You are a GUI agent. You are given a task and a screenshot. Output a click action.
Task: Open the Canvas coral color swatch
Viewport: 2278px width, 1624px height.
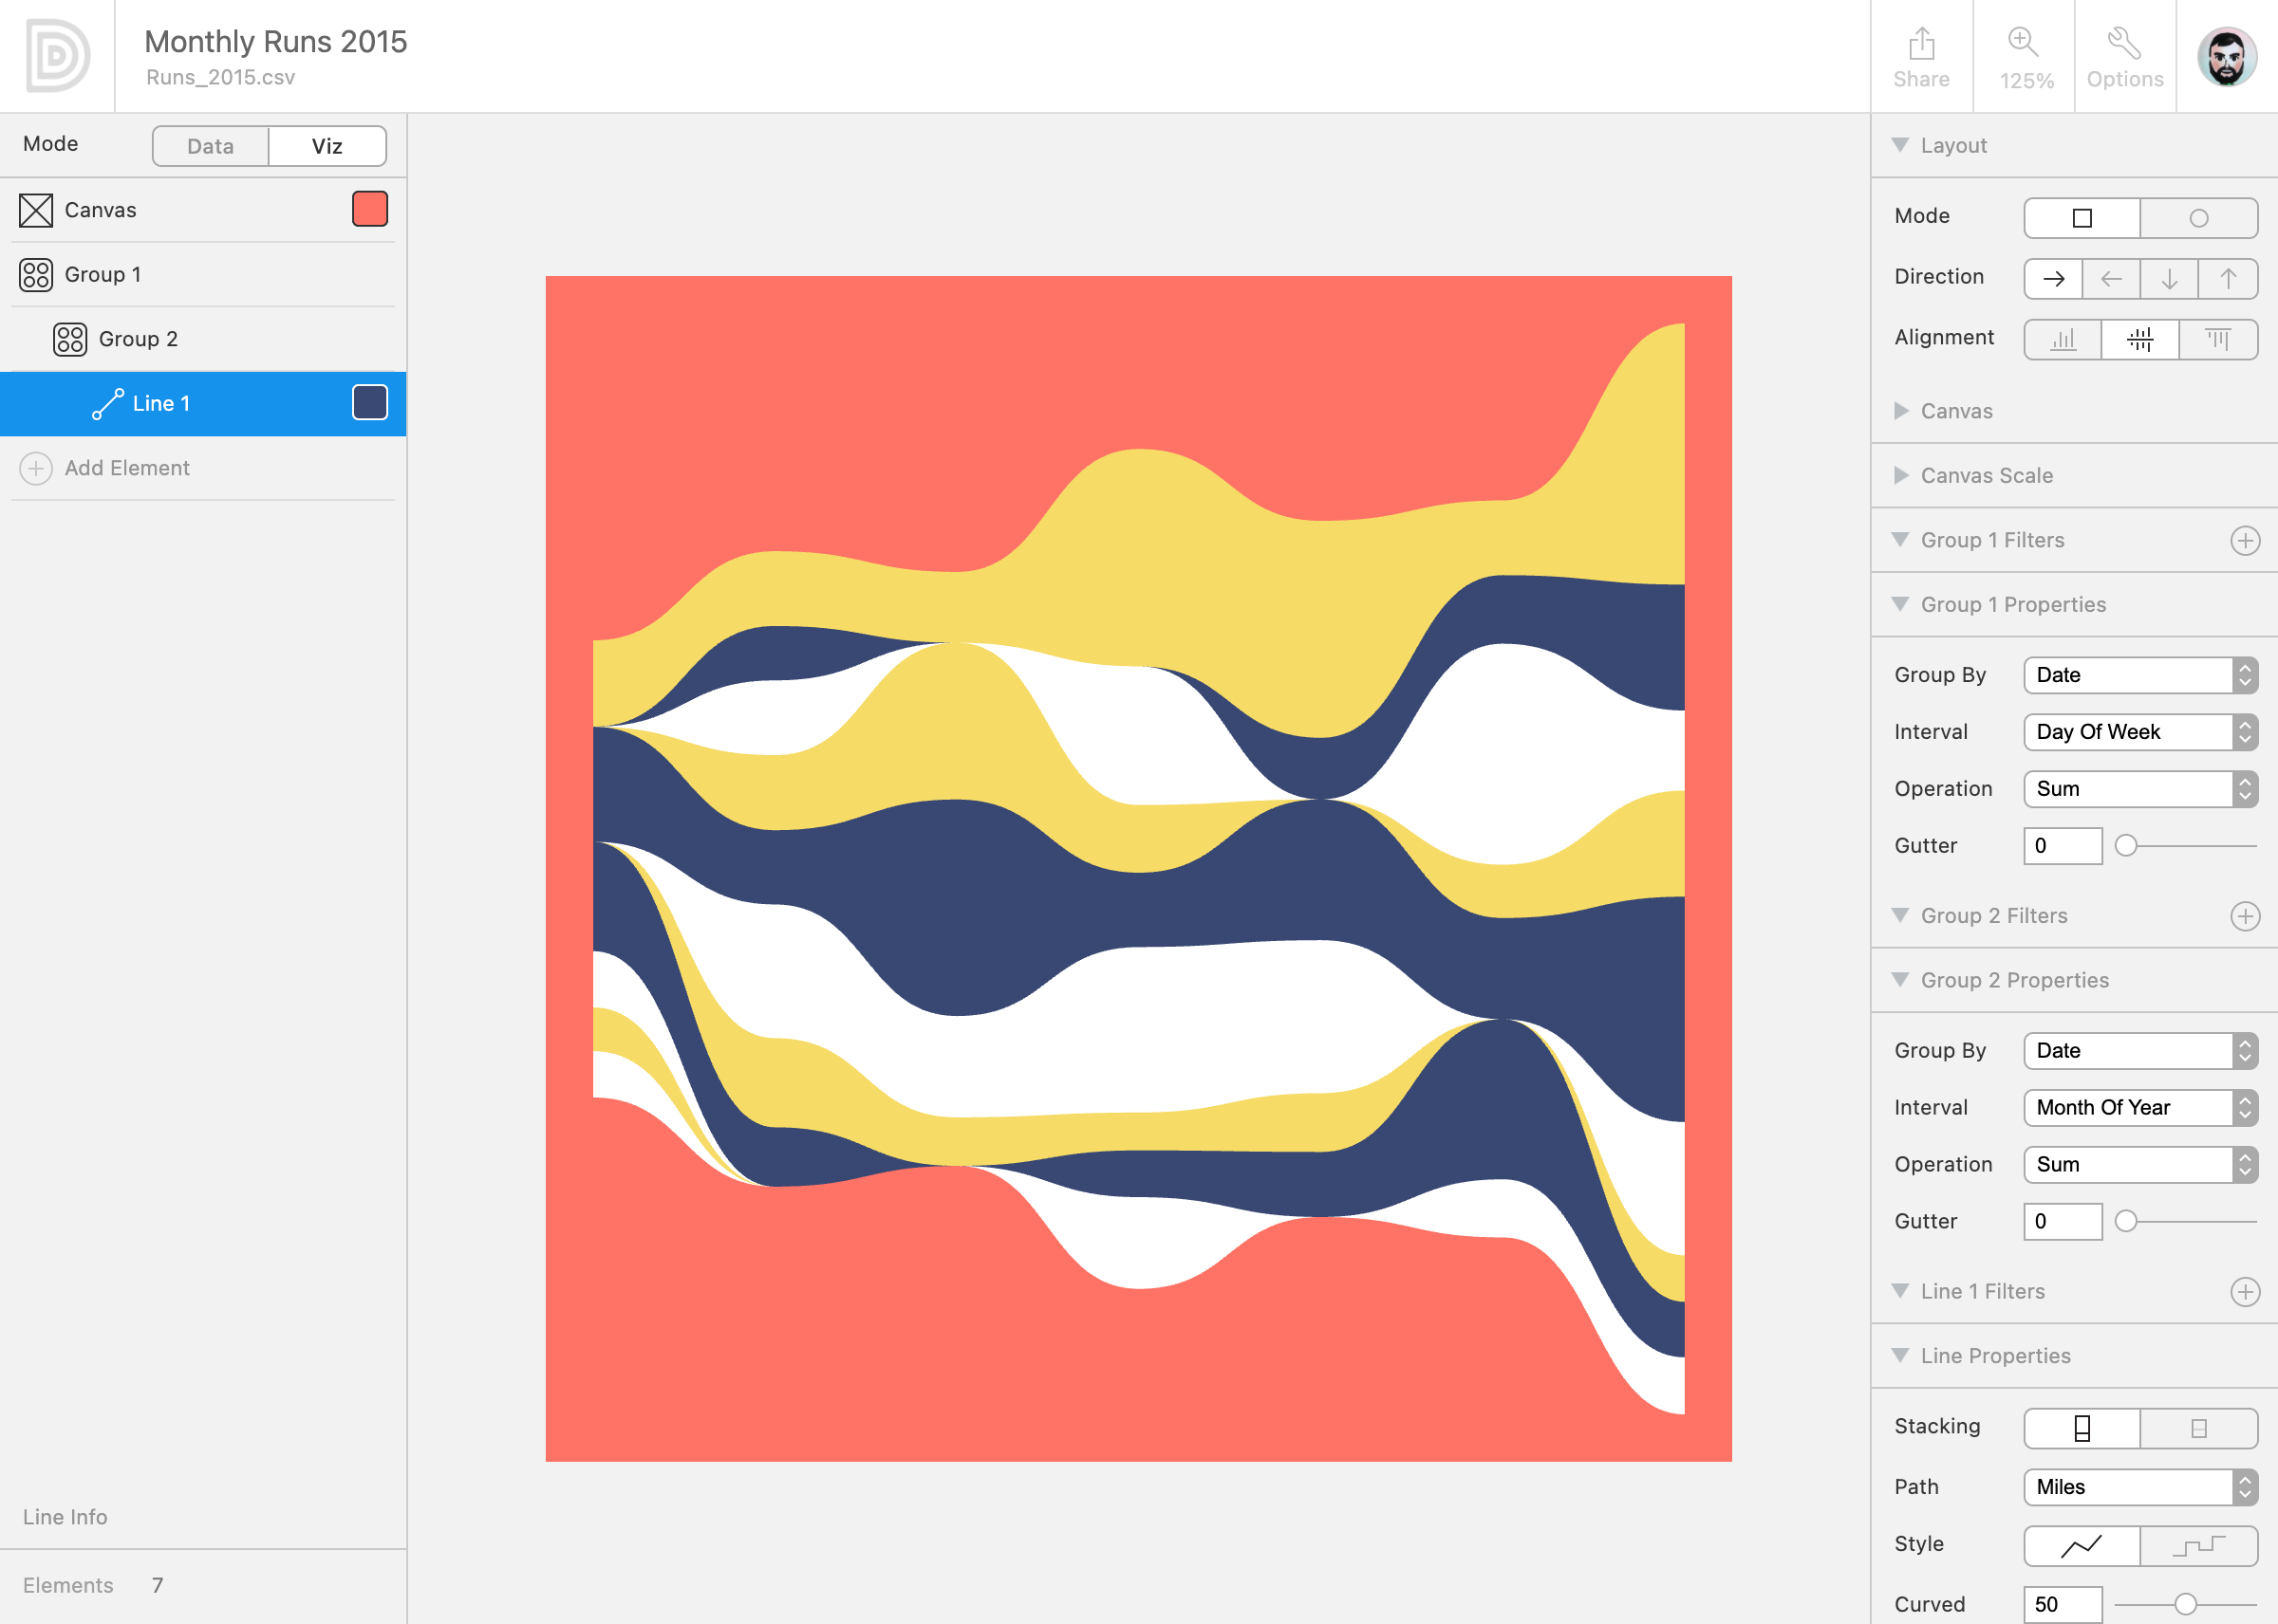coord(370,209)
